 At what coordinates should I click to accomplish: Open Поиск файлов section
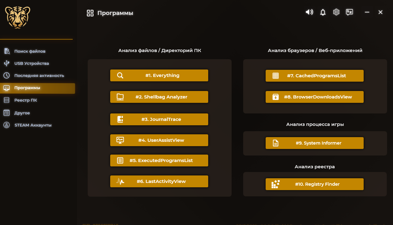(x=30, y=51)
